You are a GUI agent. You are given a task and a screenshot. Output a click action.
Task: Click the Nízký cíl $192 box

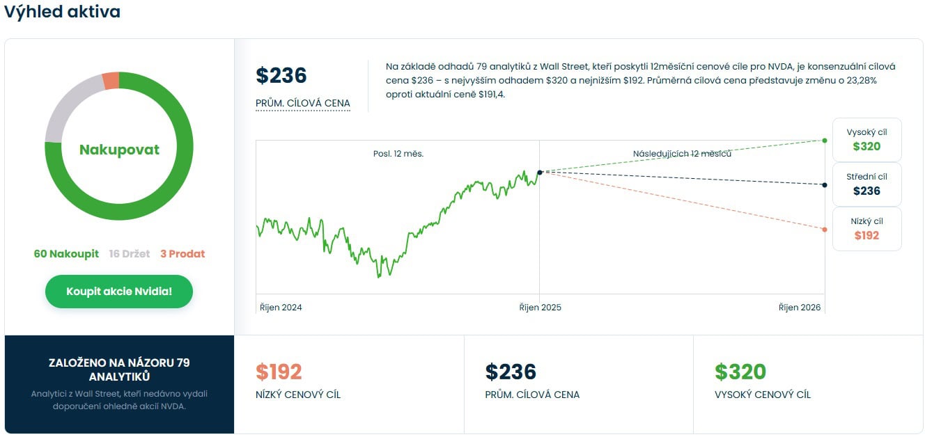pos(866,229)
